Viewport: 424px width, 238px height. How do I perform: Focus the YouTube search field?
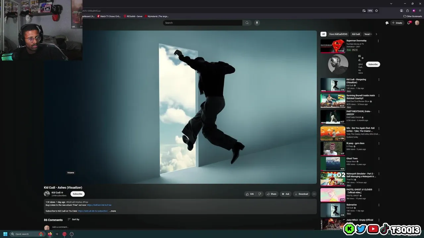(x=203, y=23)
